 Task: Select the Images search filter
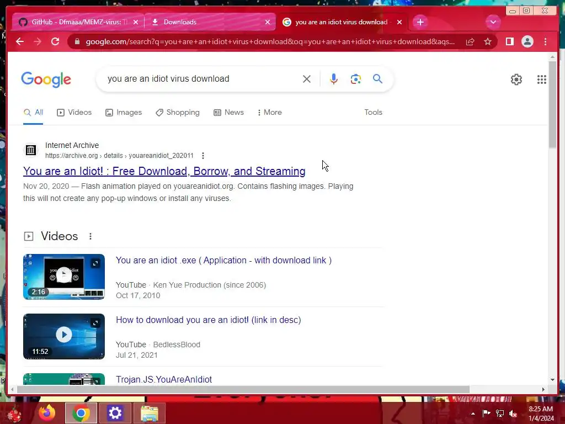(124, 113)
